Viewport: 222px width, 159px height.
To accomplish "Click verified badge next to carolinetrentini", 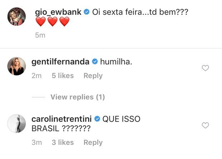I will click(x=97, y=119).
